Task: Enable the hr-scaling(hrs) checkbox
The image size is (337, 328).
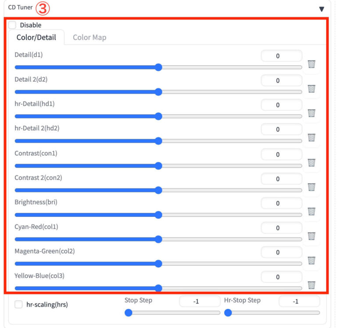Action: pyautogui.click(x=19, y=304)
